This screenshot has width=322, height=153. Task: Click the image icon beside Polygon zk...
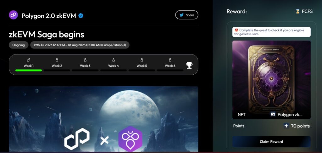pos(273,114)
